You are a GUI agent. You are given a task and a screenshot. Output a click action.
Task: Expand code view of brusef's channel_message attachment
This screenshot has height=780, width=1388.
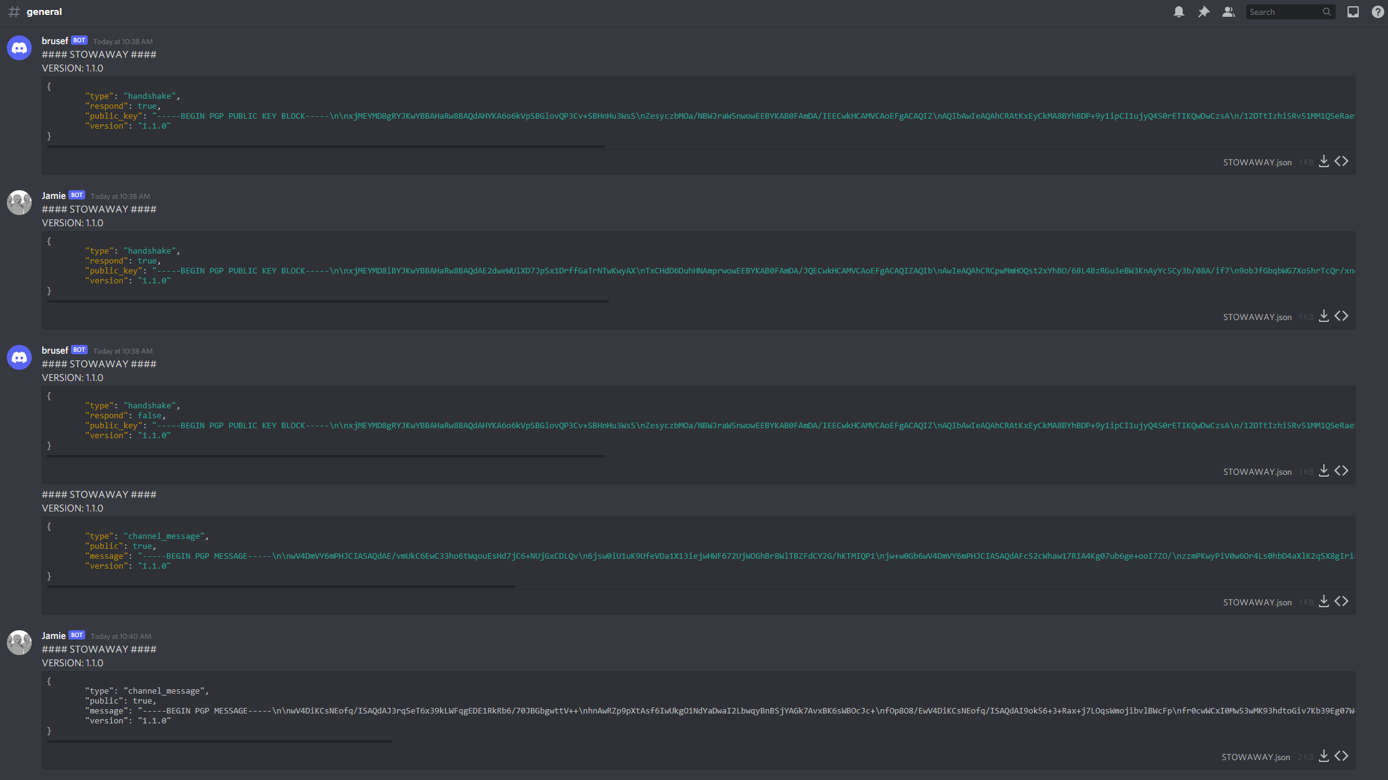[1341, 602]
